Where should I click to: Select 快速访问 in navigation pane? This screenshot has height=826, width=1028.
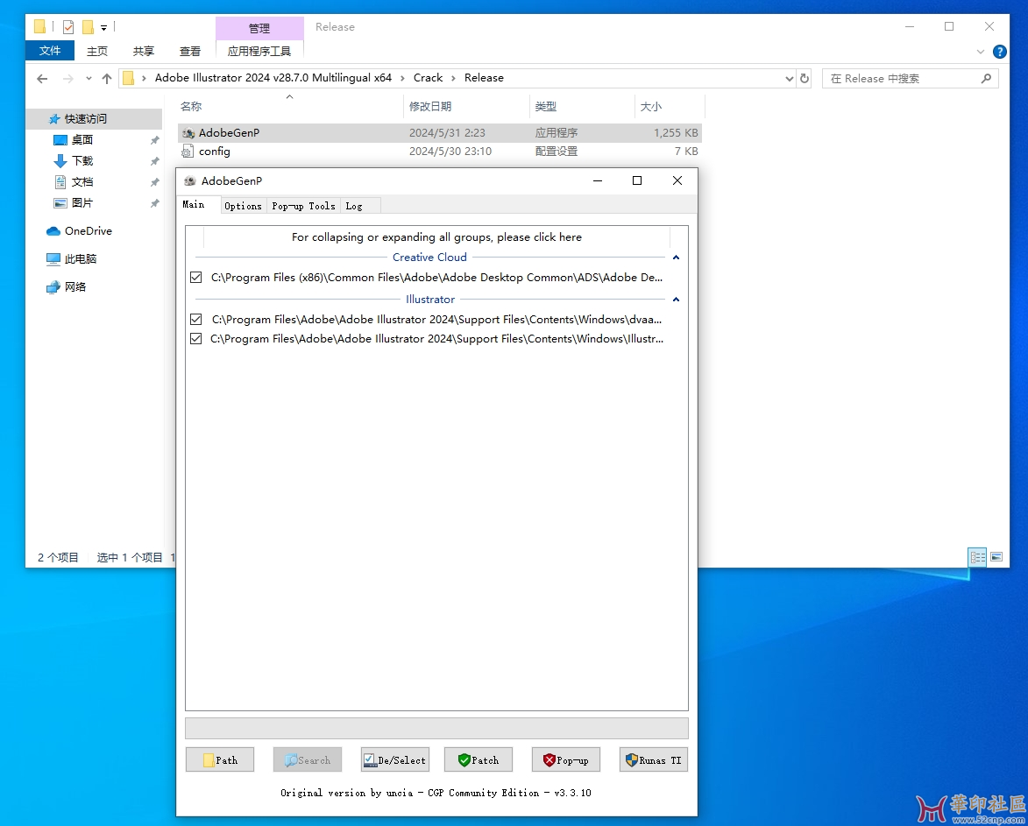click(95, 118)
